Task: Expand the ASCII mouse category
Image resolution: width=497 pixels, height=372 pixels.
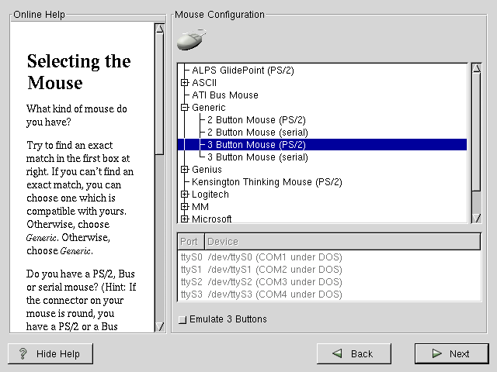Action: (185, 83)
